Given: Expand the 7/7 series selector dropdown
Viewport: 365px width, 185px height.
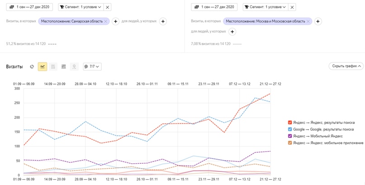Looking at the screenshot, I should pos(92,66).
